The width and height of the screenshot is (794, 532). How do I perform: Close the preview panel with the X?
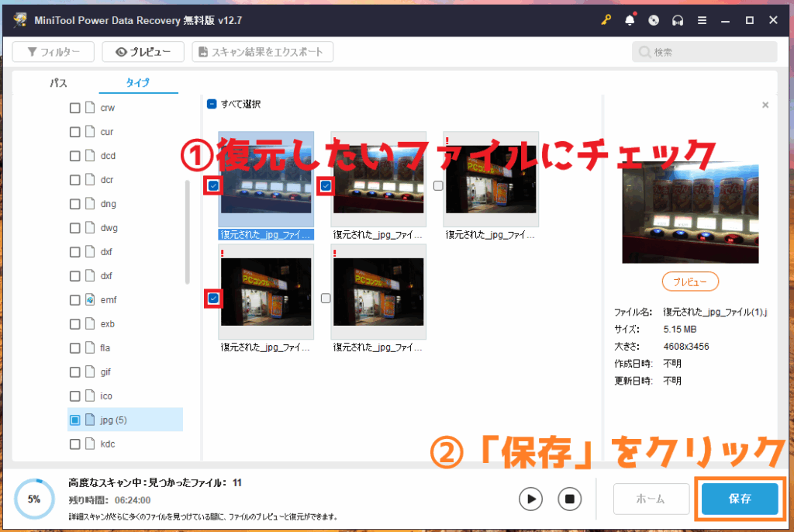pyautogui.click(x=765, y=105)
